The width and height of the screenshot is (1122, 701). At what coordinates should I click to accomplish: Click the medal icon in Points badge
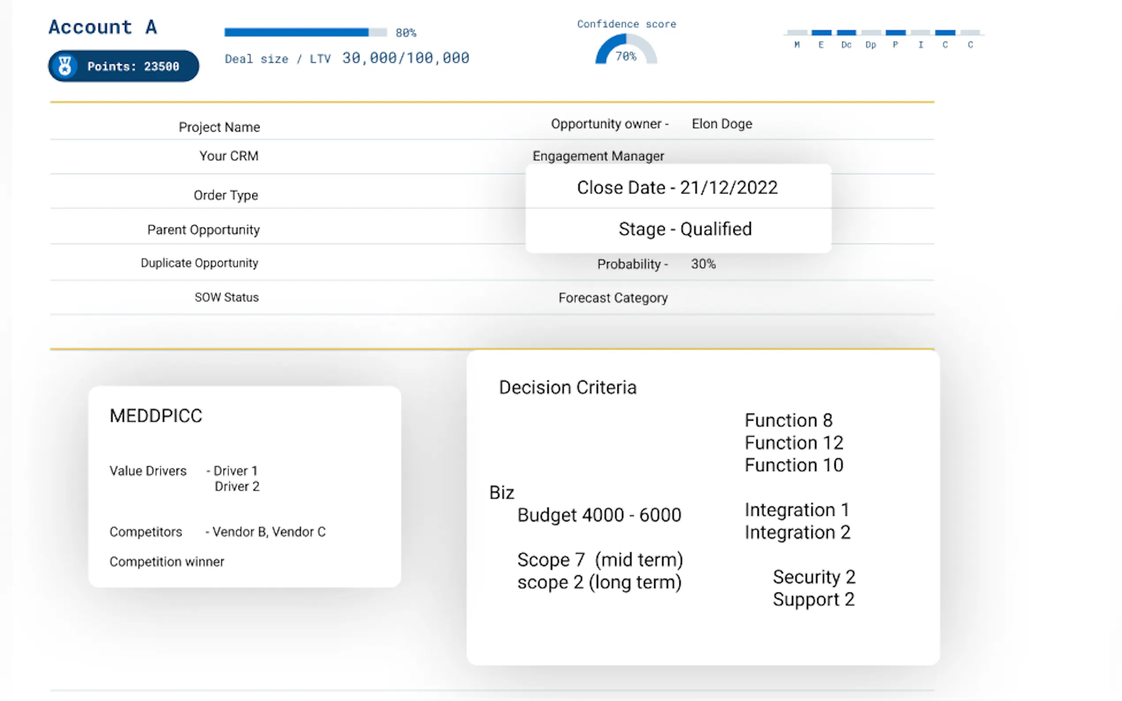tap(65, 66)
